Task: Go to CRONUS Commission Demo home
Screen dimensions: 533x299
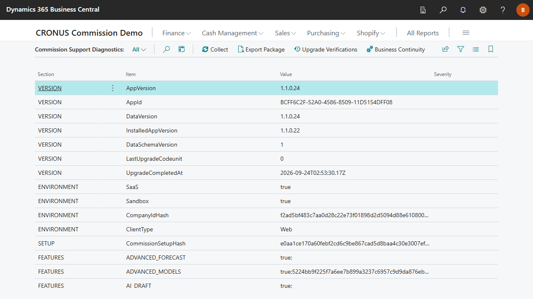Action: point(89,33)
